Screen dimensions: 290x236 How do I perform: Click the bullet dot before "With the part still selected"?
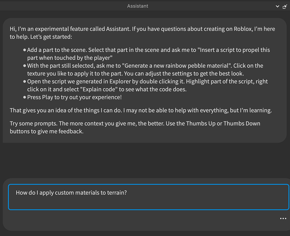pos(24,66)
